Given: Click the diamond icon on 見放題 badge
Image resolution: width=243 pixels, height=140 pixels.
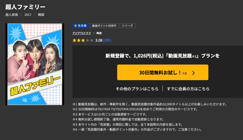Looking at the screenshot, I should point(76,26).
